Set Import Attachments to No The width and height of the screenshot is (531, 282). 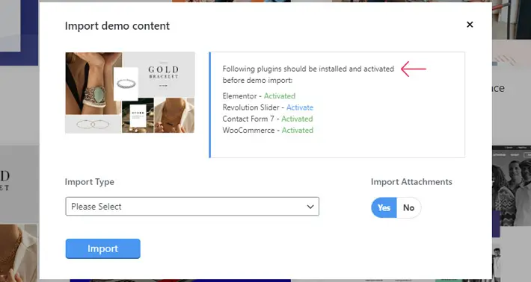[409, 207]
